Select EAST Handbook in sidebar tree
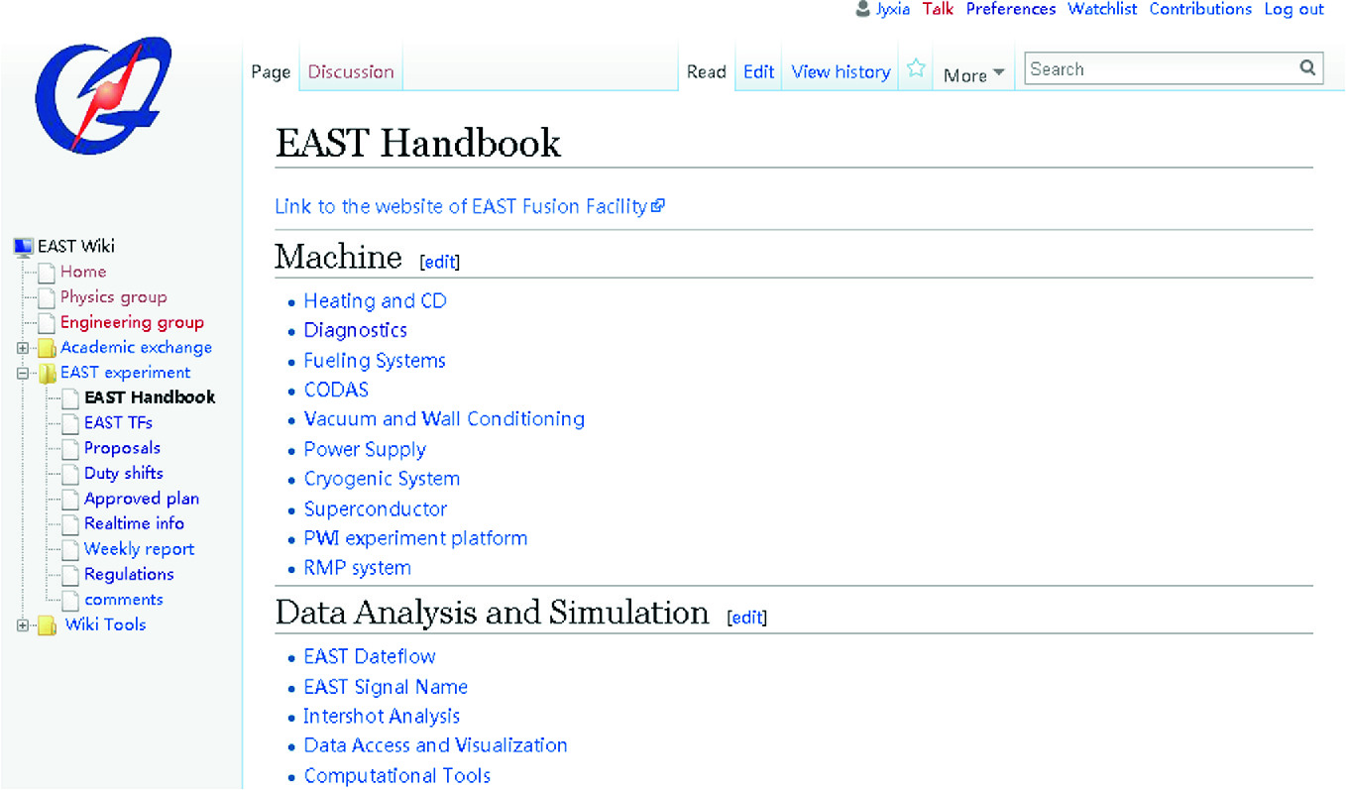The height and width of the screenshot is (790, 1346). tap(150, 397)
